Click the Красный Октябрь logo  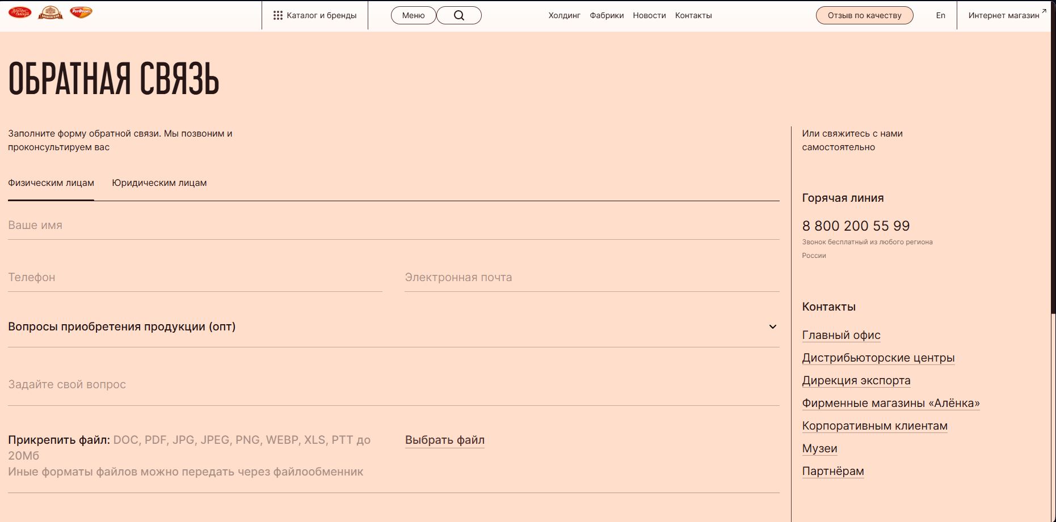click(20, 12)
